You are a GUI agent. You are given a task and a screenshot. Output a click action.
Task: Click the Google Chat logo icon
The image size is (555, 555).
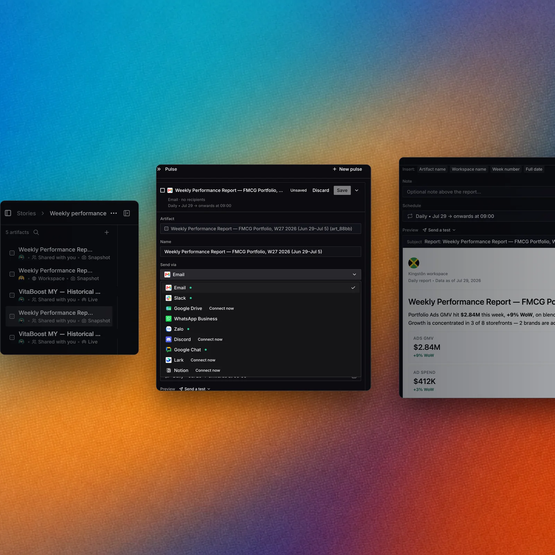(x=169, y=350)
